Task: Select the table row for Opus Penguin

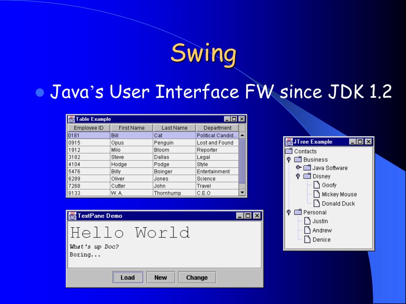Action: point(153,142)
